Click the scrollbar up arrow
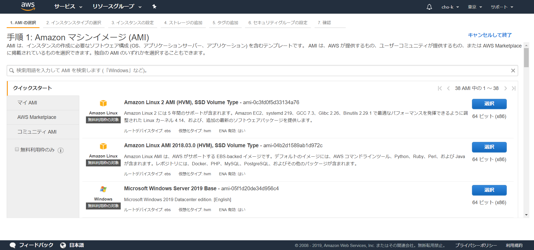This screenshot has height=250, width=534. [526, 45]
